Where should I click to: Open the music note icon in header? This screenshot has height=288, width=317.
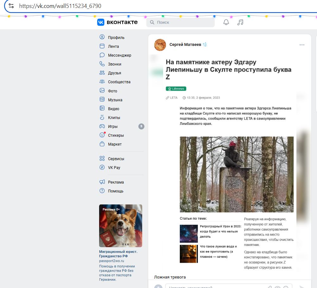click(240, 22)
